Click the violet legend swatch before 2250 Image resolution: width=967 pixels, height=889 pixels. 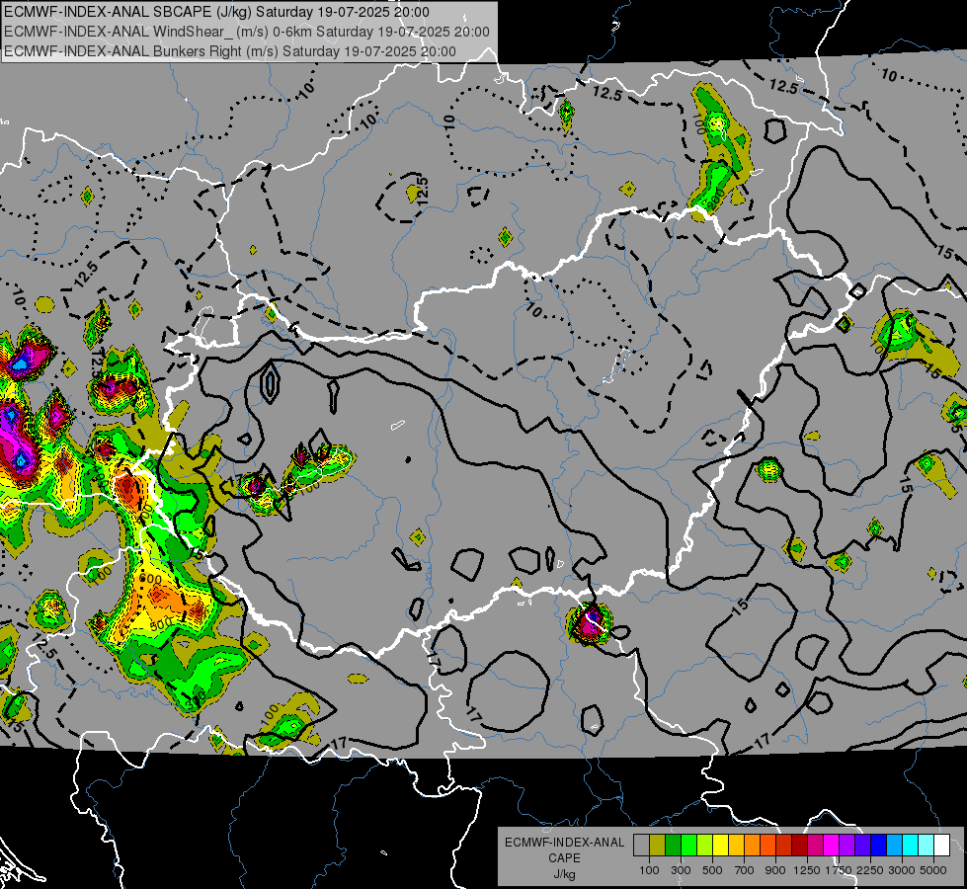862,846
